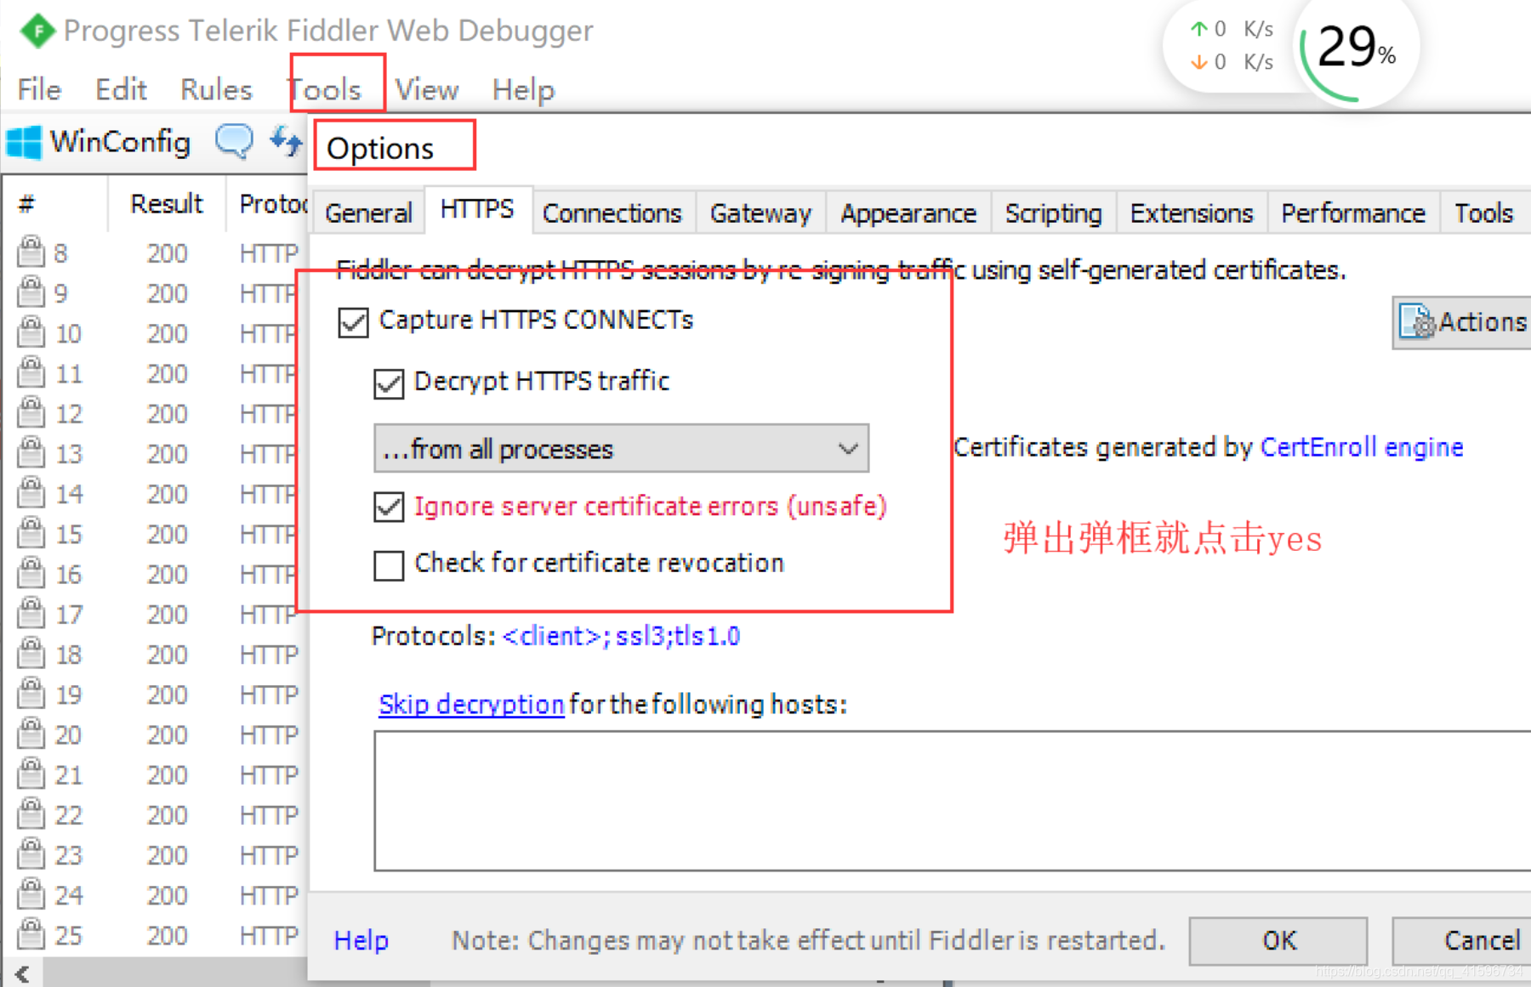Click the Skip decryption link
Screen dimensions: 1531x987
(x=471, y=704)
